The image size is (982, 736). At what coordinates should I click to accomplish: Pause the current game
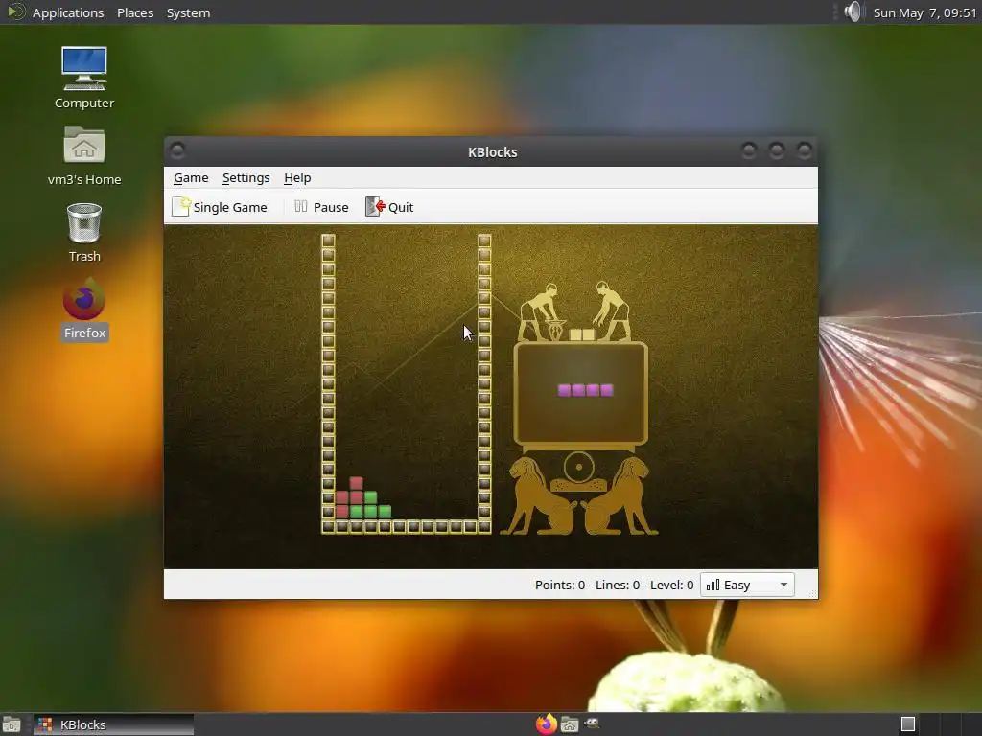tap(321, 207)
